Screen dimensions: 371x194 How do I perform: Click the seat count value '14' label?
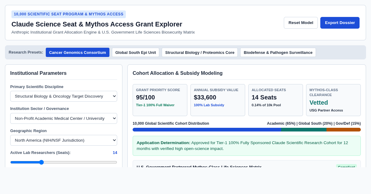coord(115,153)
